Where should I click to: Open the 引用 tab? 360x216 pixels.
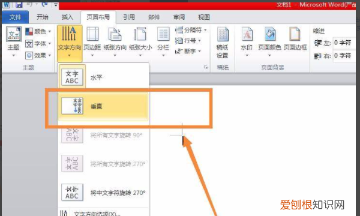pos(129,17)
